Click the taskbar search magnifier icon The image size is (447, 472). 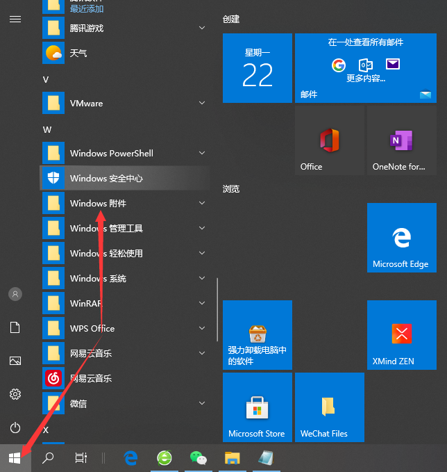point(48,457)
